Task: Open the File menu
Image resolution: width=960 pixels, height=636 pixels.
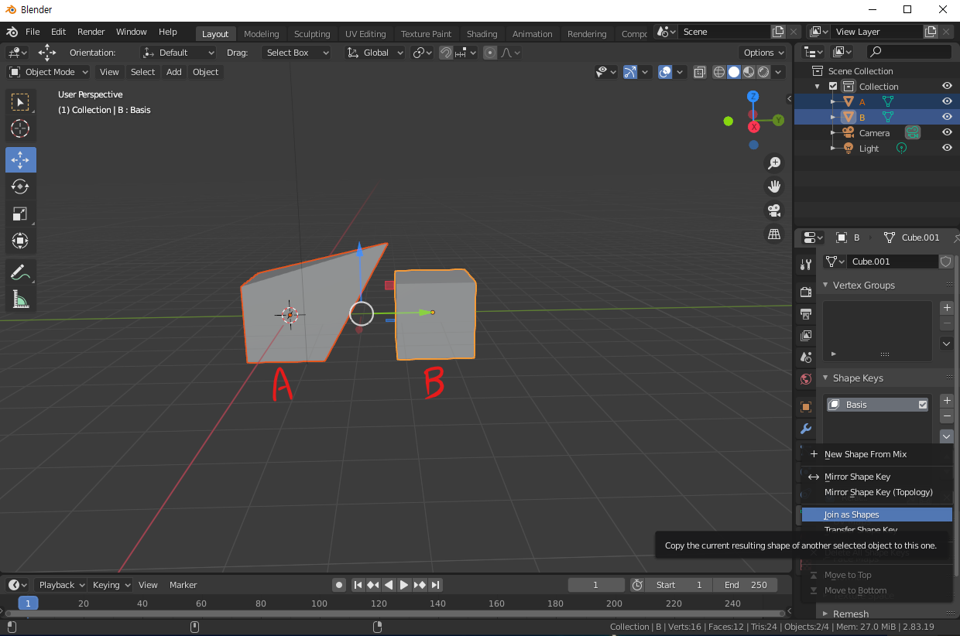Action: tap(33, 32)
